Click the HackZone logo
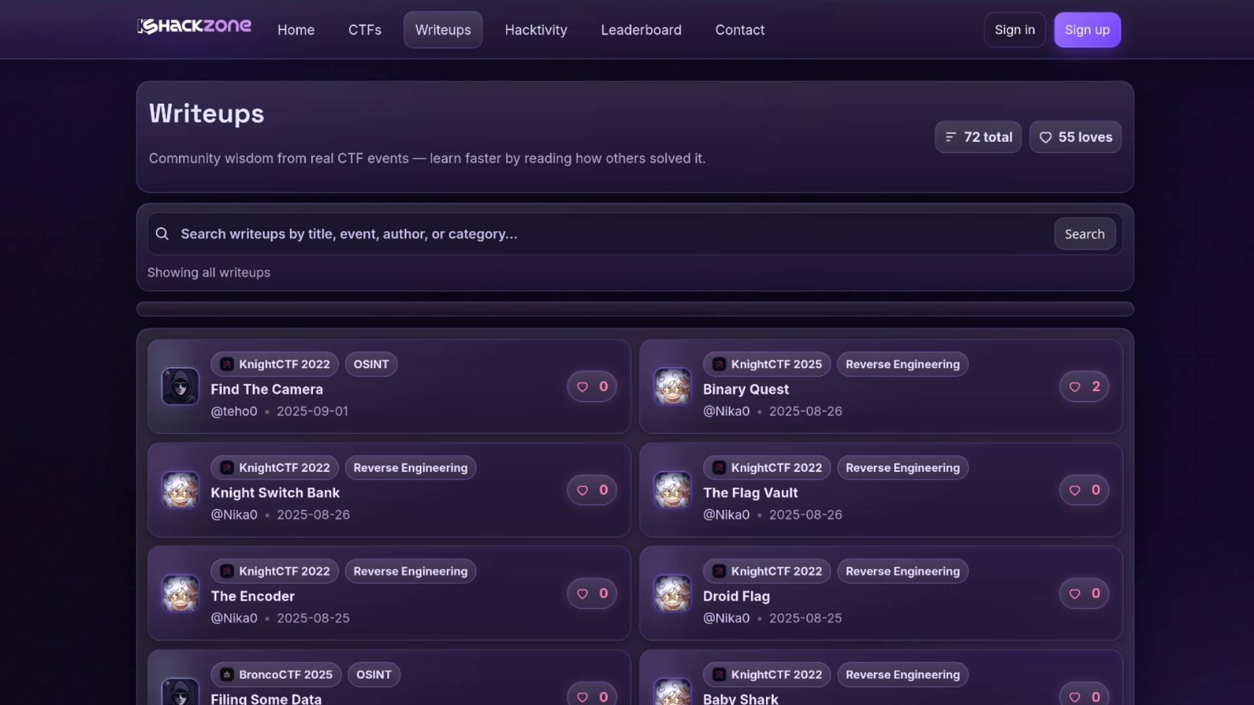 coord(194,27)
